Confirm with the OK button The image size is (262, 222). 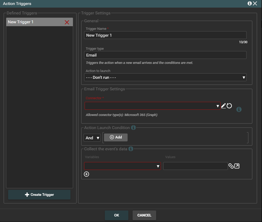(x=117, y=215)
